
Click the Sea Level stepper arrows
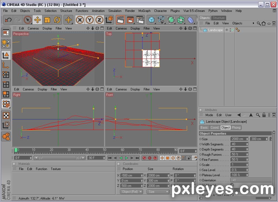(x=247, y=170)
